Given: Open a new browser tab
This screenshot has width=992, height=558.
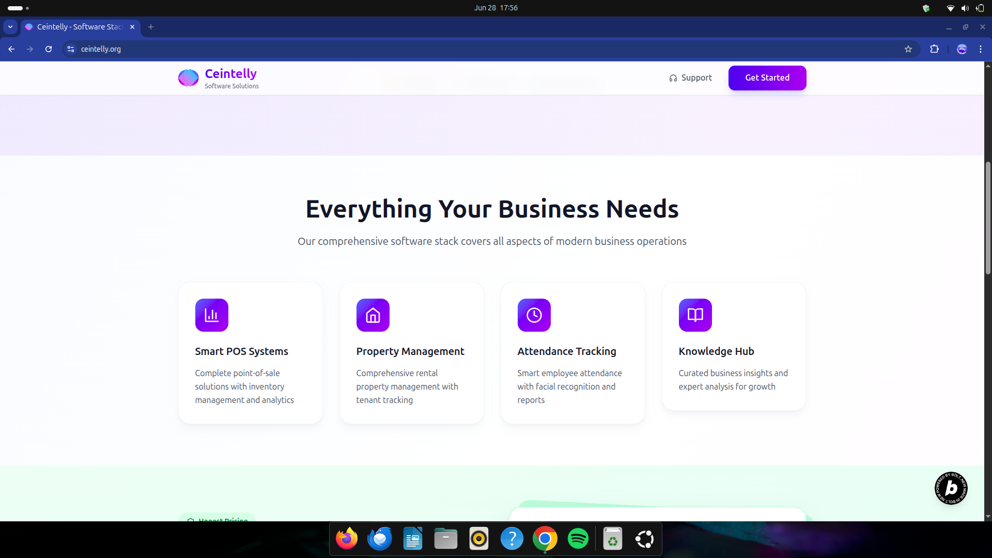Looking at the screenshot, I should pos(151,27).
